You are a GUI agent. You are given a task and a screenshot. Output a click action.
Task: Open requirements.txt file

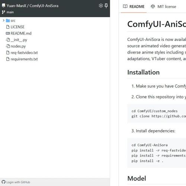[24, 59]
